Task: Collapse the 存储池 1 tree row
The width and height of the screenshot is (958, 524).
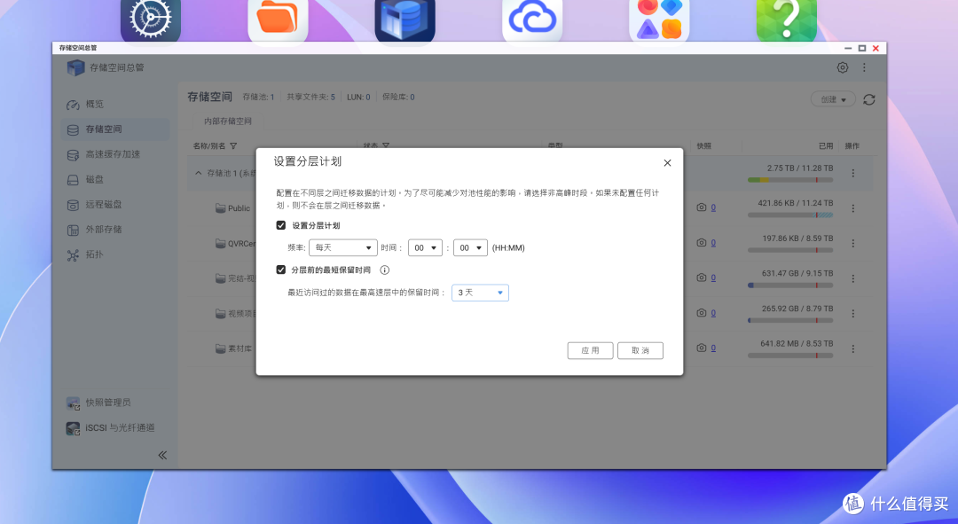Action: 198,174
